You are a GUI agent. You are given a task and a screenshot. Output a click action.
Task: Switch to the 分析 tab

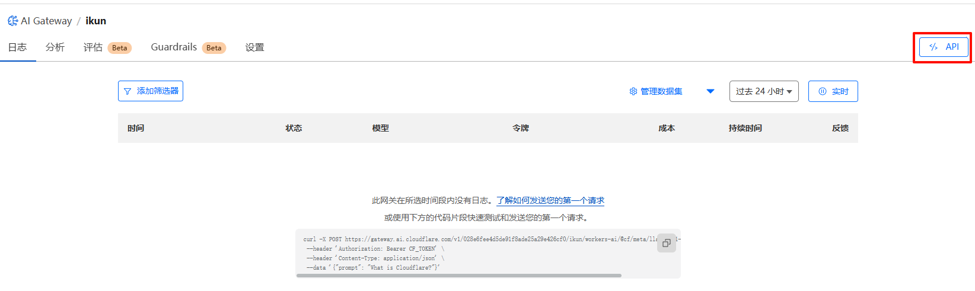55,47
